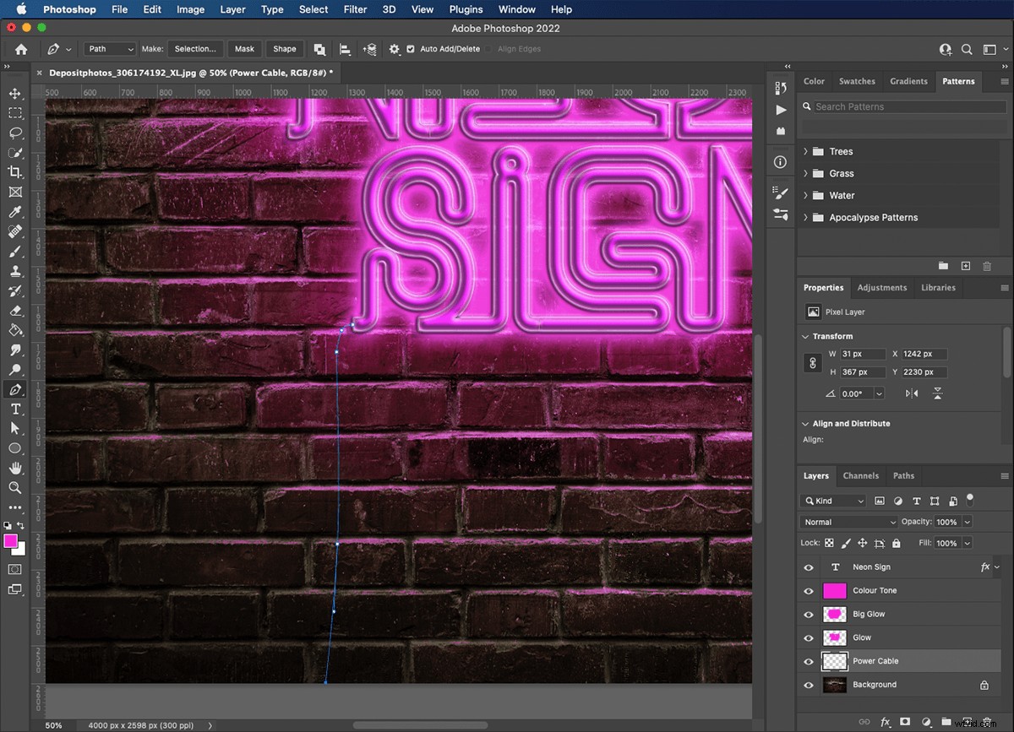Select the Hand tool
This screenshot has height=732, width=1014.
[x=14, y=468]
